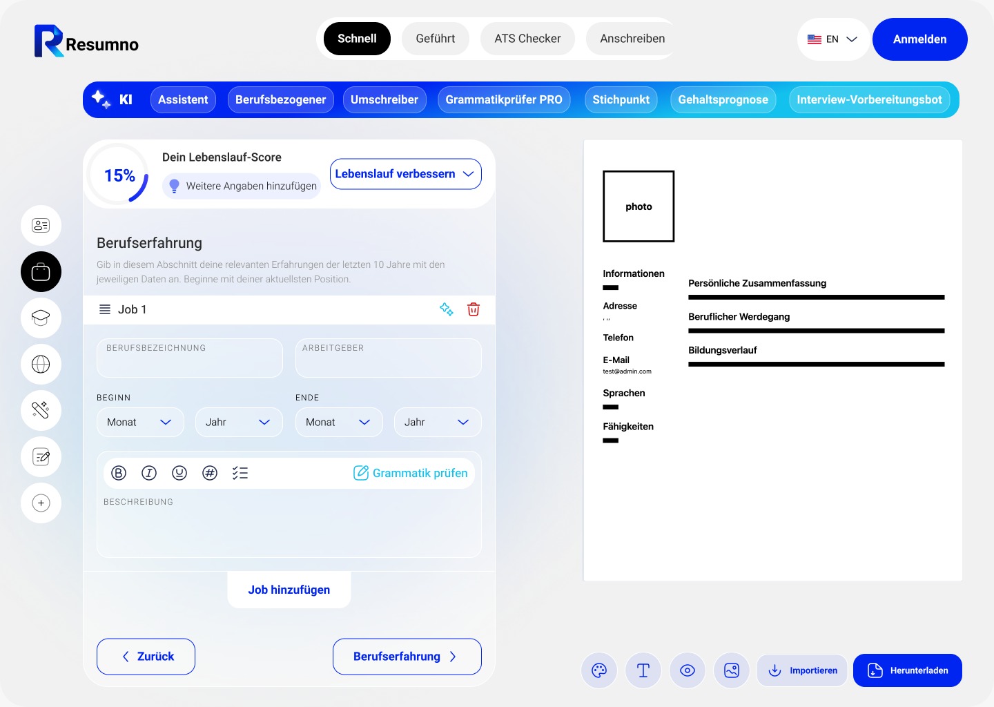Image resolution: width=994 pixels, height=707 pixels.
Task: Click the languages globe sidebar icon
Action: coord(41,365)
